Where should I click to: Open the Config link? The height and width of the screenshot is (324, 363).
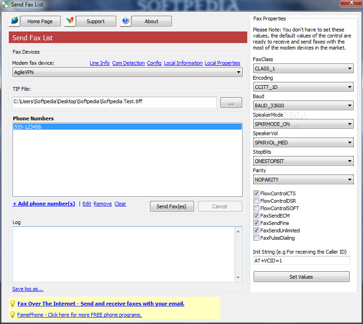point(154,63)
